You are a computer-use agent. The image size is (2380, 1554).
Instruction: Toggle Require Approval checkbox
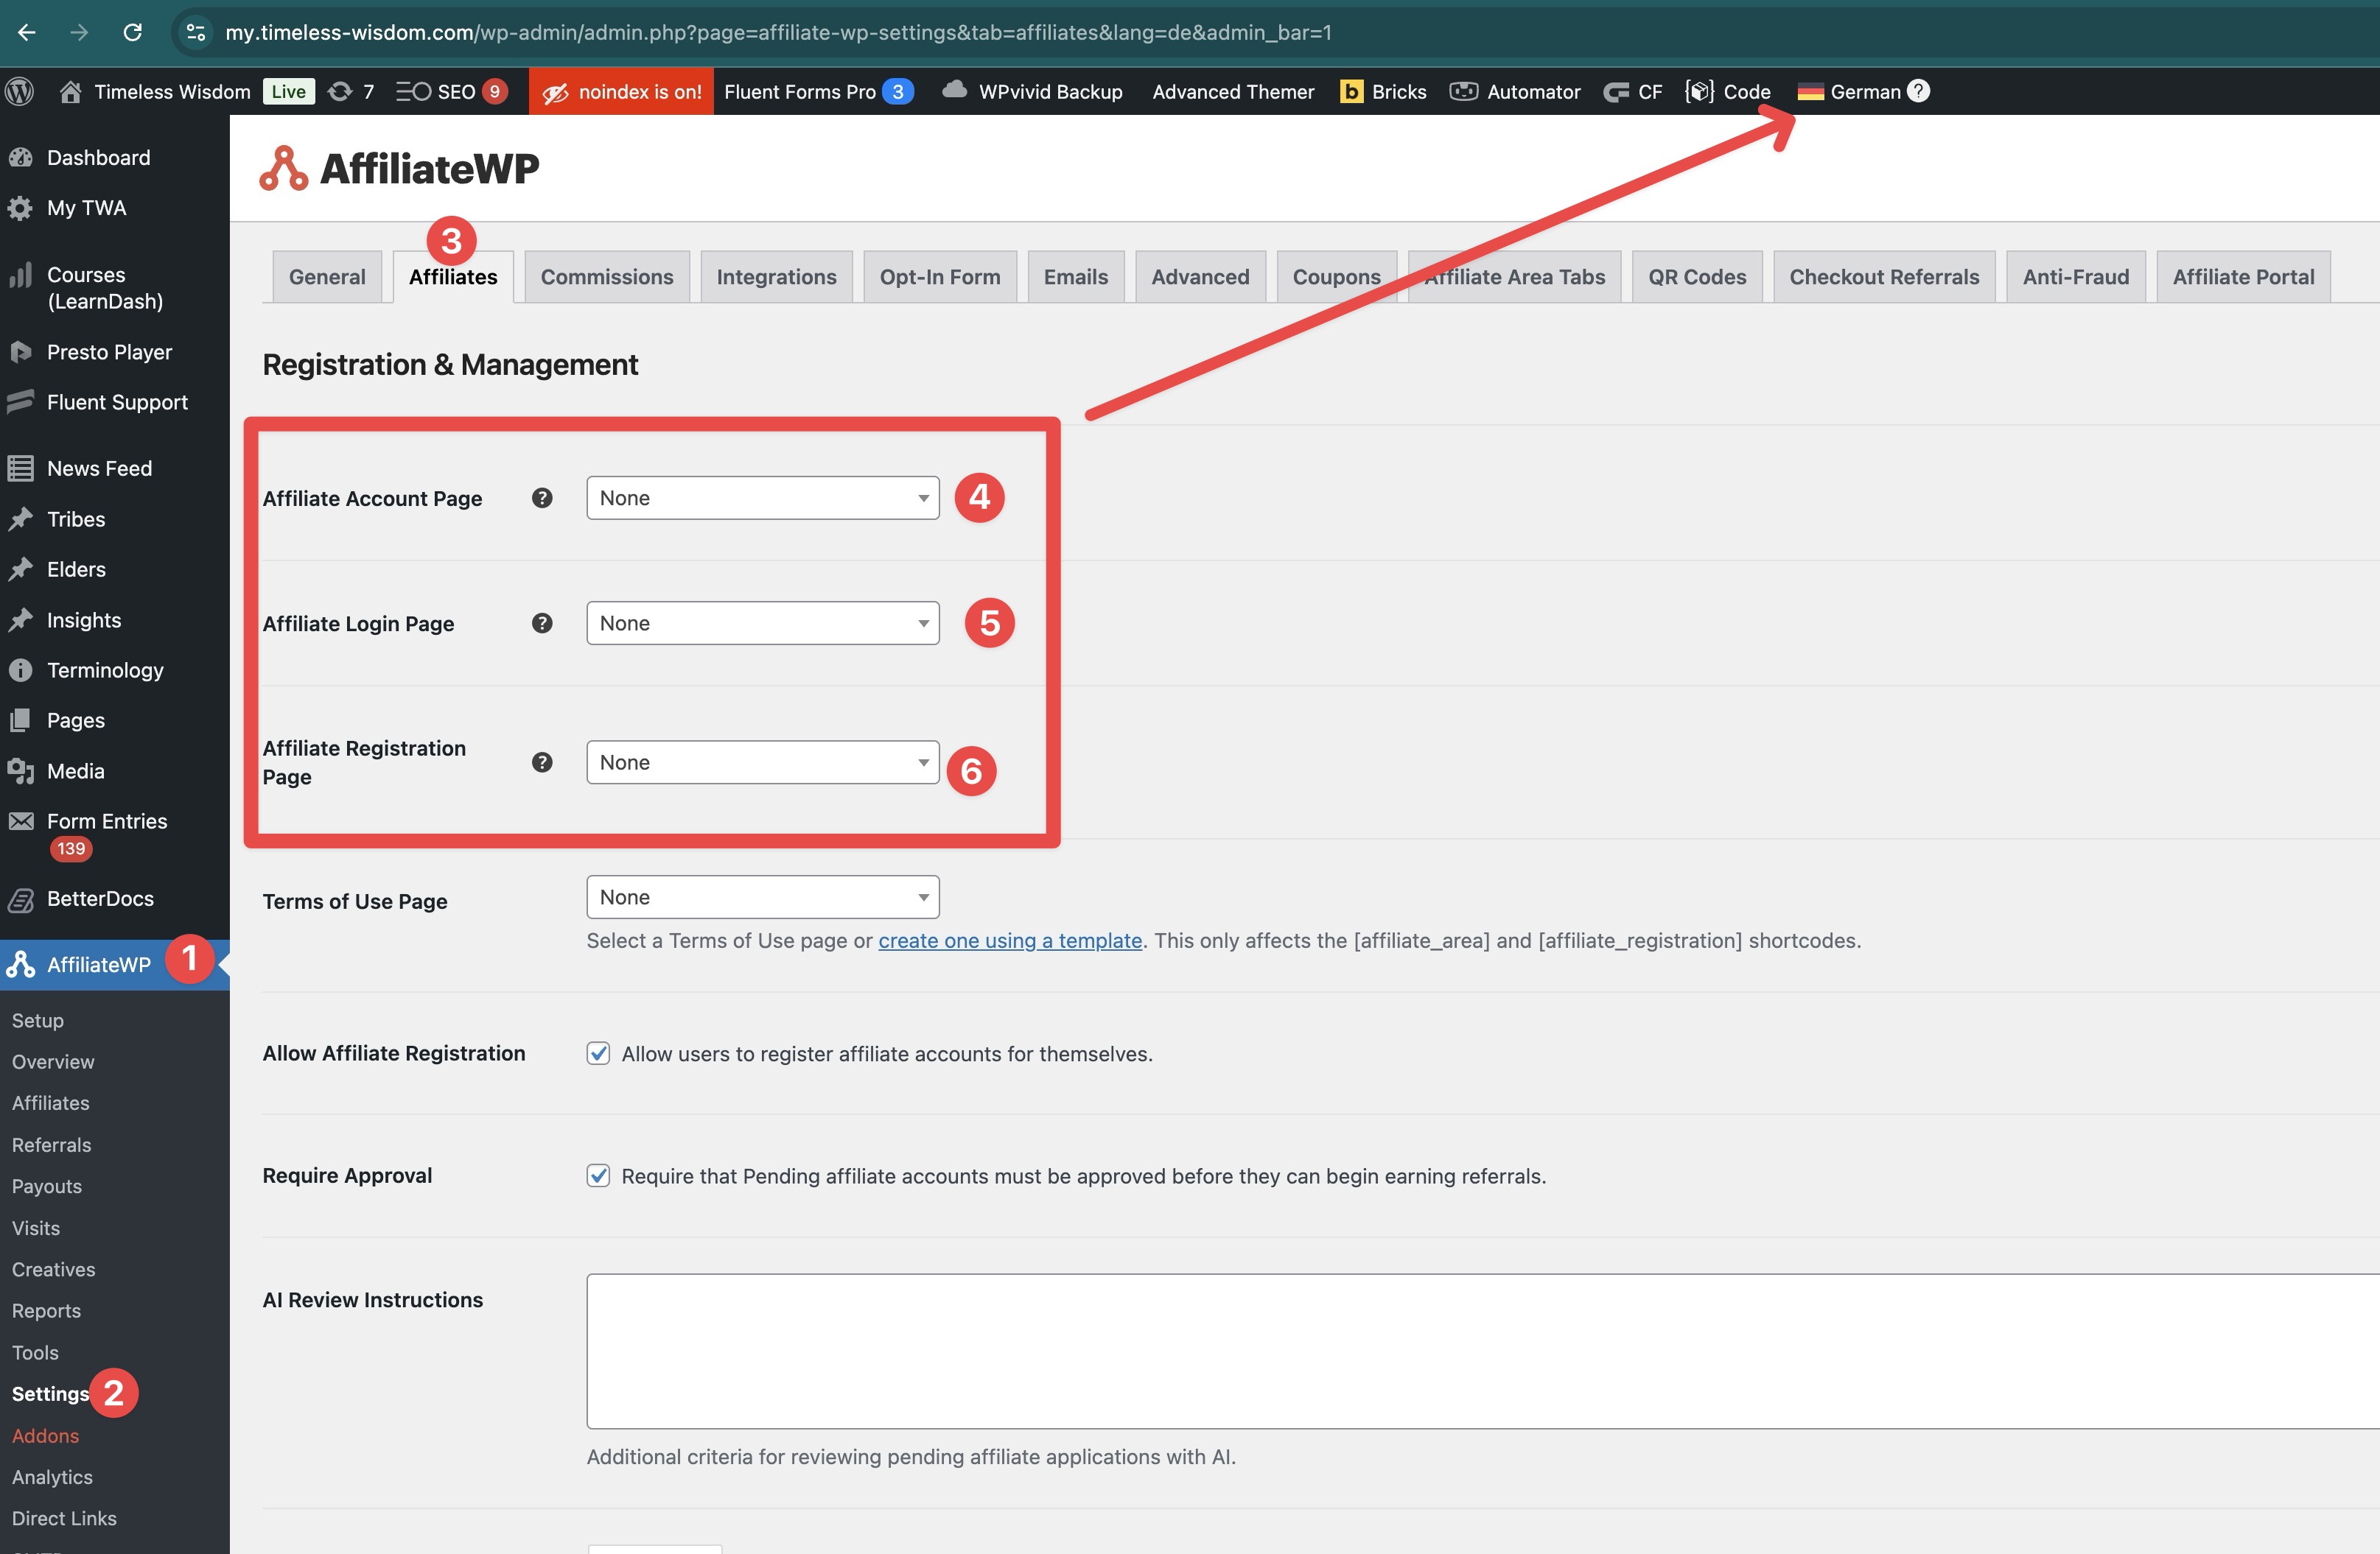click(x=598, y=1175)
